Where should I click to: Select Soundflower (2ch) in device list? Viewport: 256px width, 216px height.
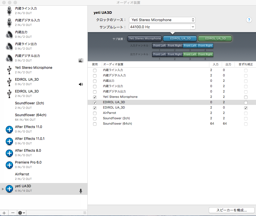click(44, 105)
